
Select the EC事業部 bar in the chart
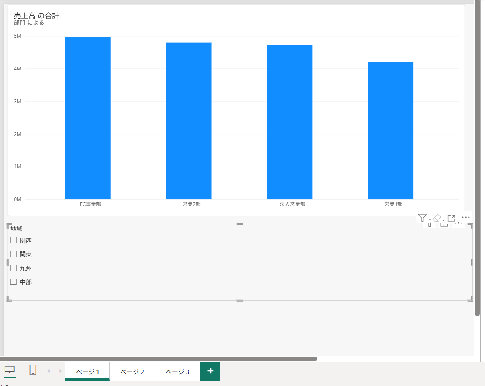coord(88,118)
